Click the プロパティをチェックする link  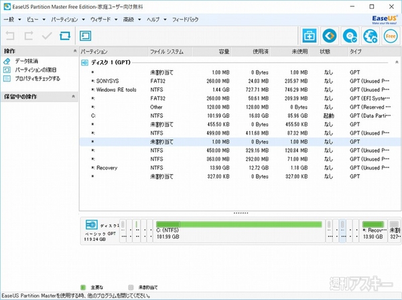click(38, 78)
